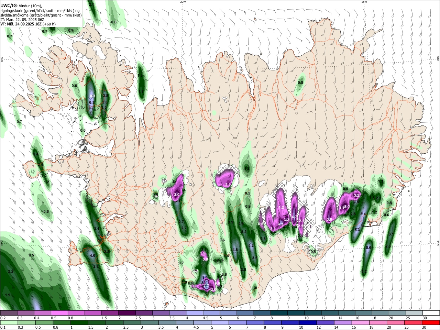This screenshot has height=330, width=440.
Task: Click the 2.3 value off the east coast
Action: tap(388, 246)
